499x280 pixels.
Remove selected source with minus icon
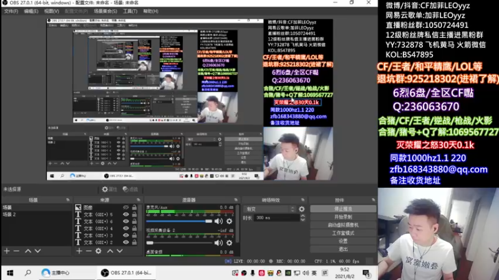click(89, 251)
